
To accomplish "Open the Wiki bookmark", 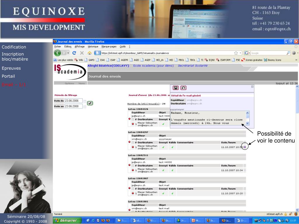I will pos(79,60).
